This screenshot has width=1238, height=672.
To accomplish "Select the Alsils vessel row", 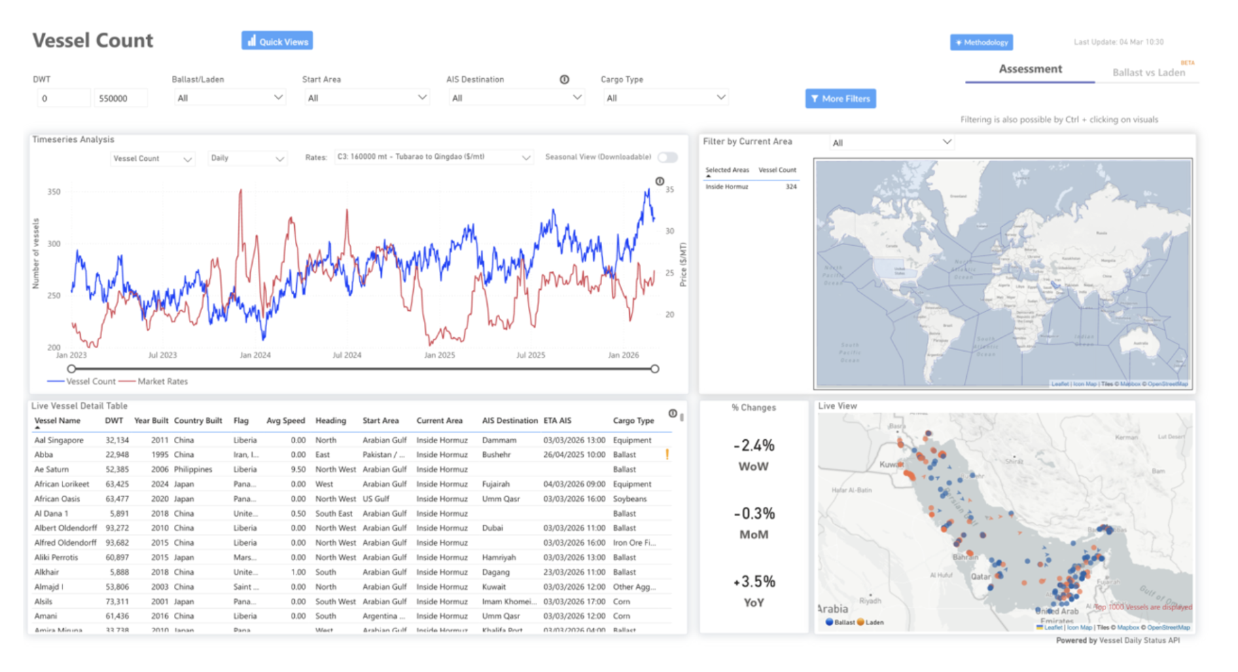I will [x=352, y=601].
